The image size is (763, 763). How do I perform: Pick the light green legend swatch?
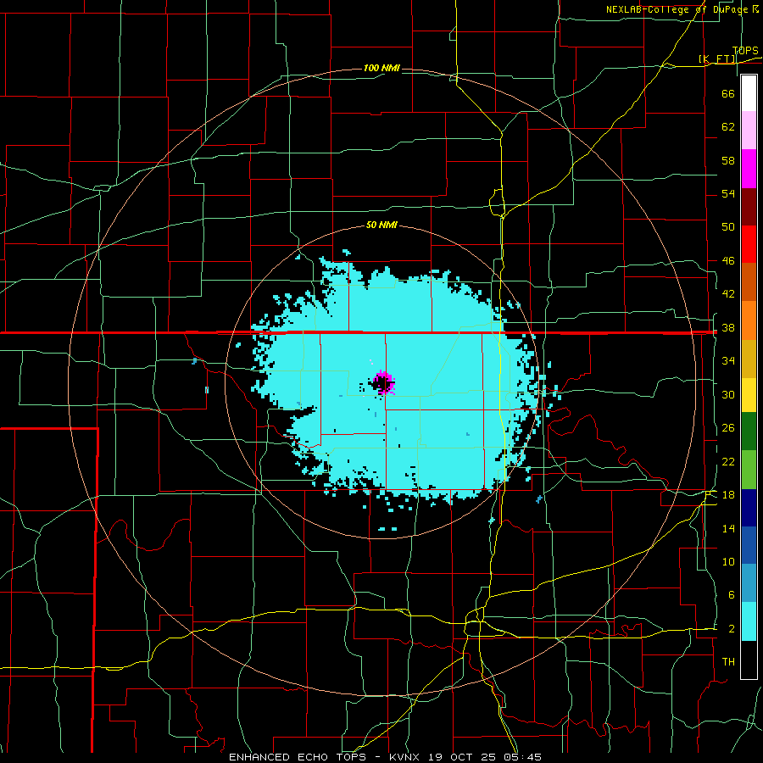pyautogui.click(x=749, y=470)
